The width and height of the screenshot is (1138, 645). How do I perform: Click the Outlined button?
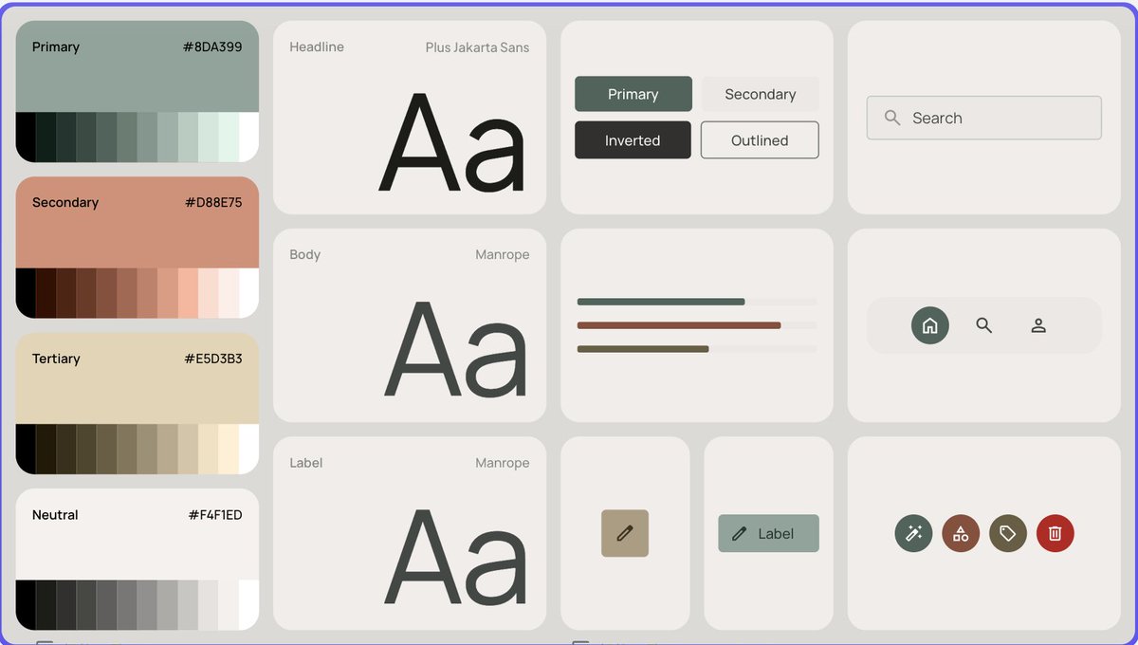click(760, 140)
